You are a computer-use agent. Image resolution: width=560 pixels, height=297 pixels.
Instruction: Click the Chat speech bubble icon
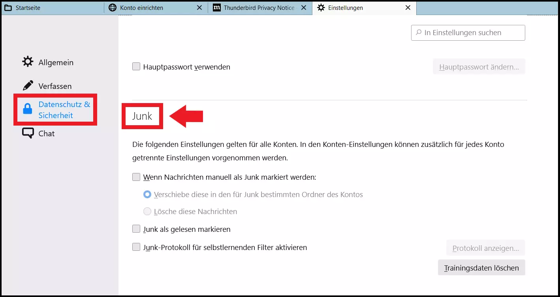28,133
